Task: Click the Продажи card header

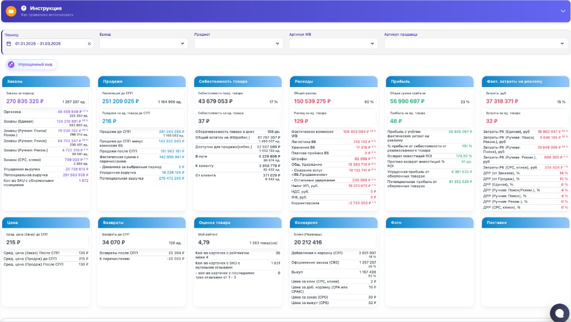Action: point(142,81)
